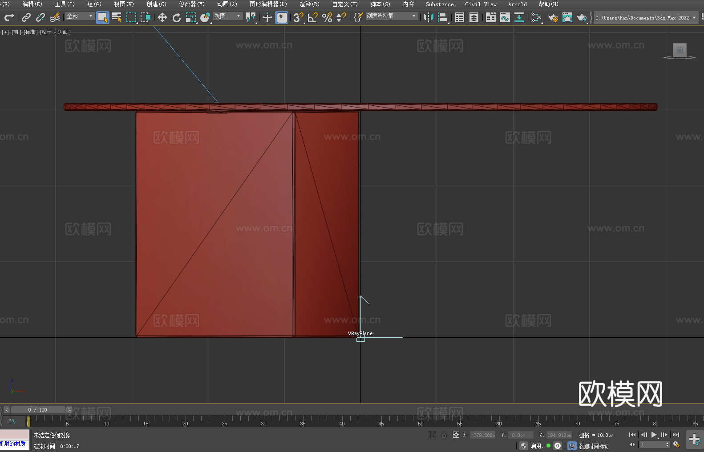This screenshot has height=452, width=704.
Task: Open the 修改器(M) menu
Action: (x=192, y=4)
